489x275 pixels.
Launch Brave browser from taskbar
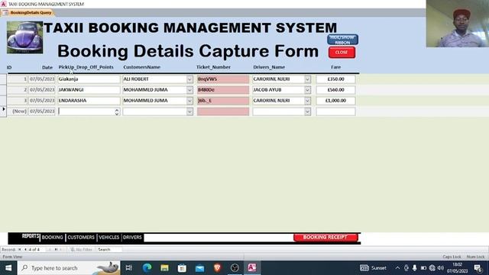click(217, 268)
